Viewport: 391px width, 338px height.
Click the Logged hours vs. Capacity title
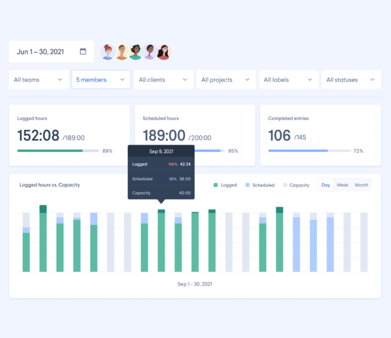pos(49,185)
